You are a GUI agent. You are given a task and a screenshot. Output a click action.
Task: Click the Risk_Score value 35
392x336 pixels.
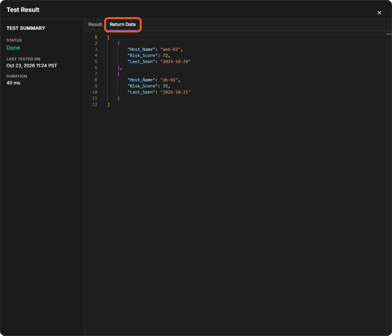165,86
